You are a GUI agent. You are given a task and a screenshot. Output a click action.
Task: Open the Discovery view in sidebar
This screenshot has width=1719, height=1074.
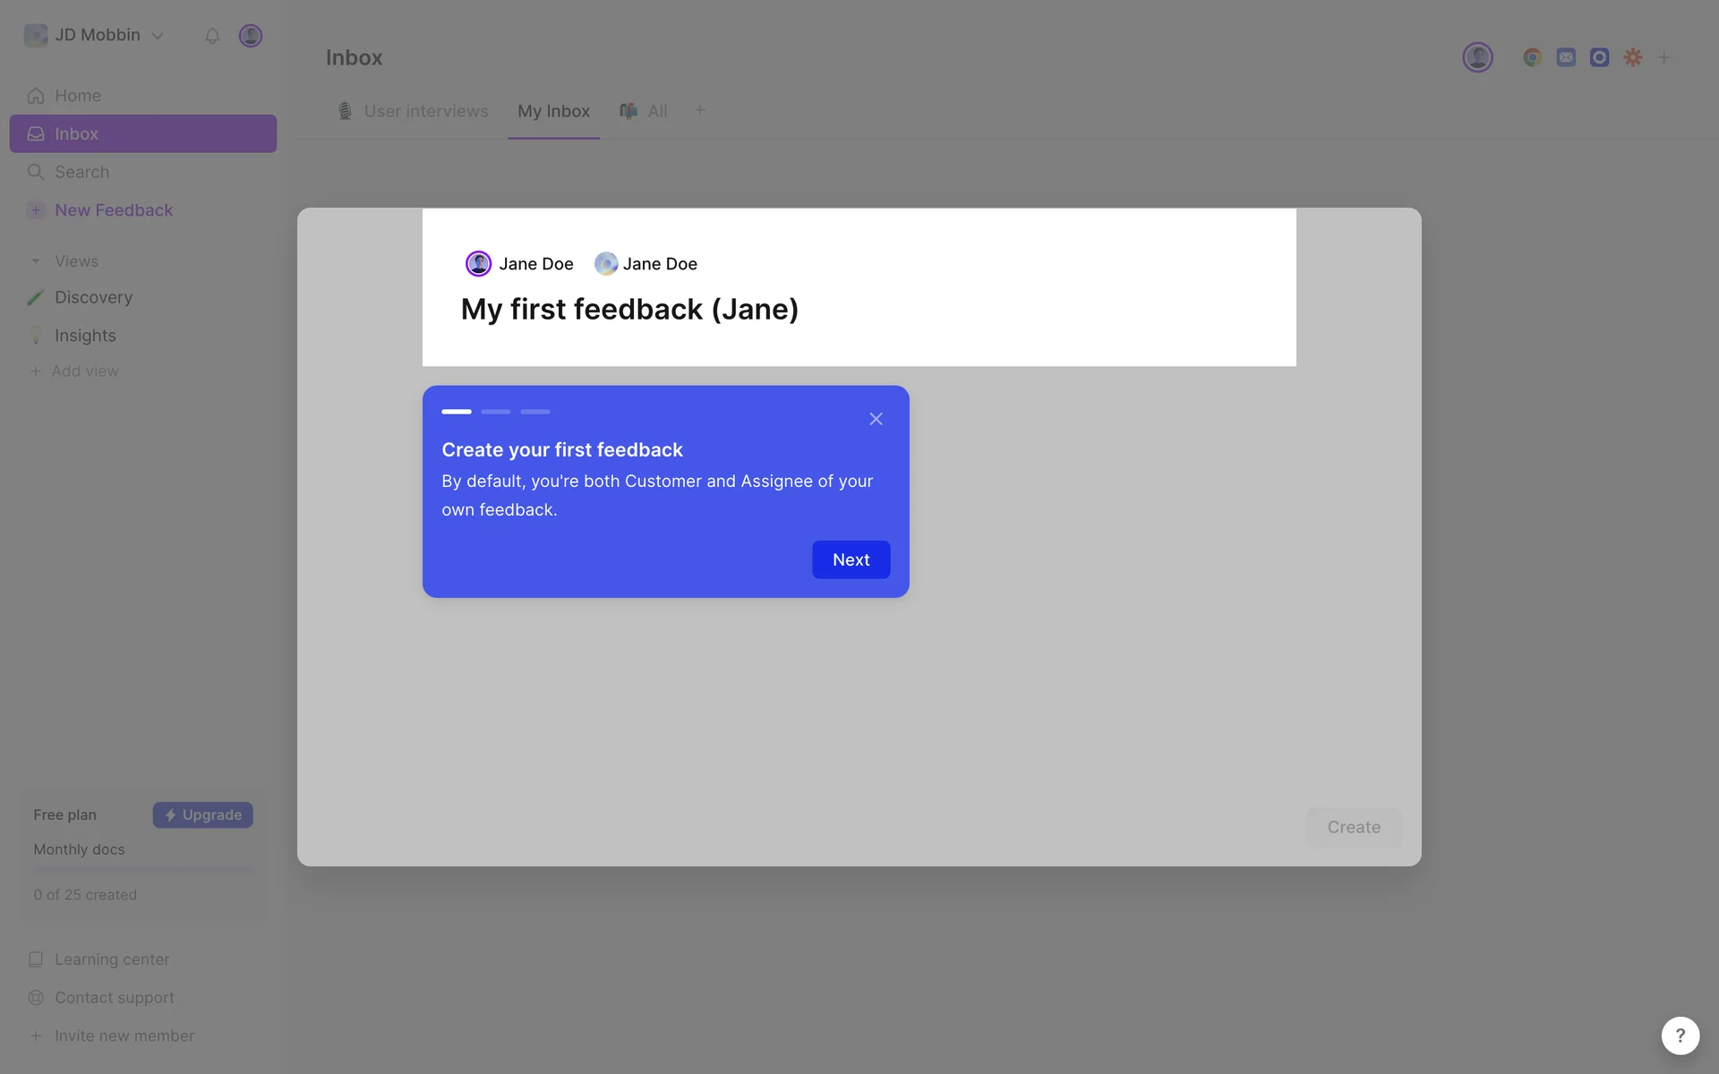(93, 297)
